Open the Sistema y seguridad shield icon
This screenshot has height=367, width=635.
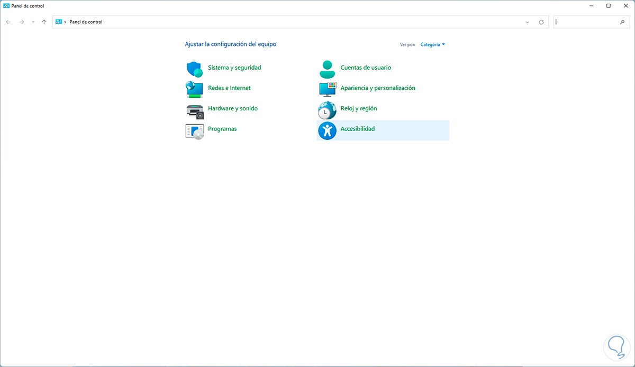tap(195, 69)
